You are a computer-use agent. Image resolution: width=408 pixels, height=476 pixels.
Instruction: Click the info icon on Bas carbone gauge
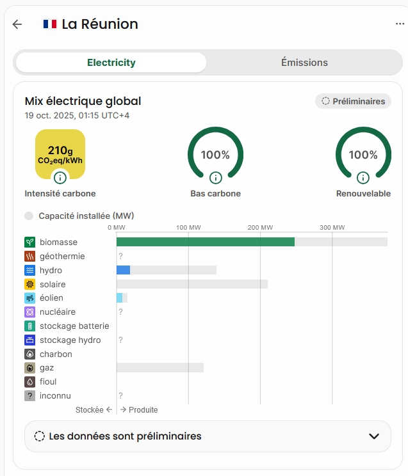point(215,177)
